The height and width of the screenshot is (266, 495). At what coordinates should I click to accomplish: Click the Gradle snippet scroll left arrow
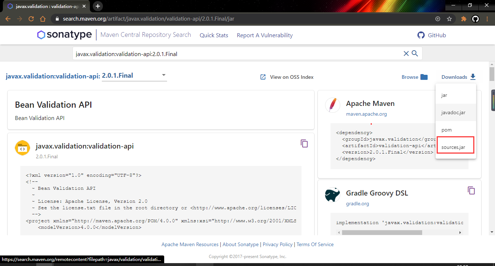338,232
